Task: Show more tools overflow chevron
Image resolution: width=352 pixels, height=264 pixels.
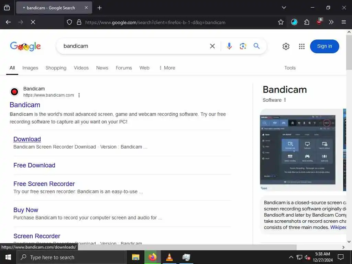Action: click(331, 22)
